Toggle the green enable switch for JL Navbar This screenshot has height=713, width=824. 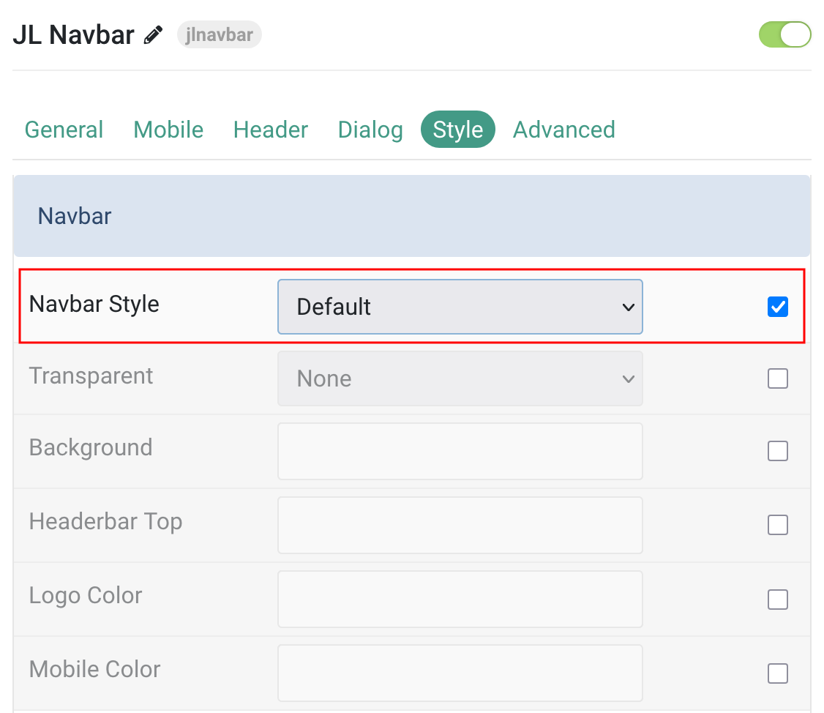click(x=784, y=34)
